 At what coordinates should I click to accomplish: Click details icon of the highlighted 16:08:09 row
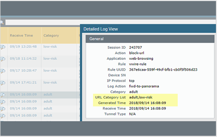click(3, 95)
